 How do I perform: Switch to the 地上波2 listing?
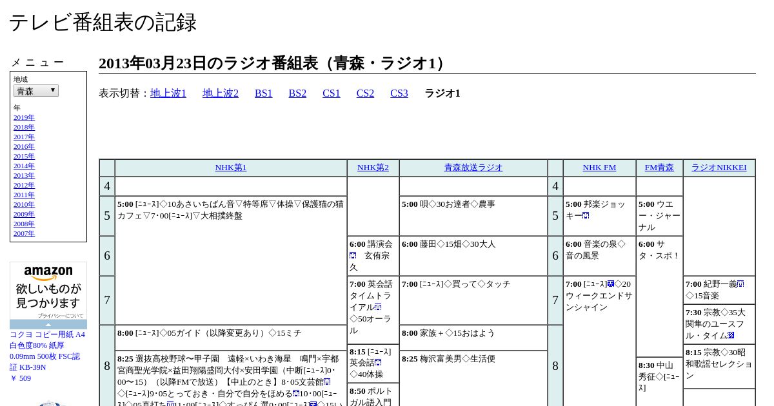pos(221,93)
